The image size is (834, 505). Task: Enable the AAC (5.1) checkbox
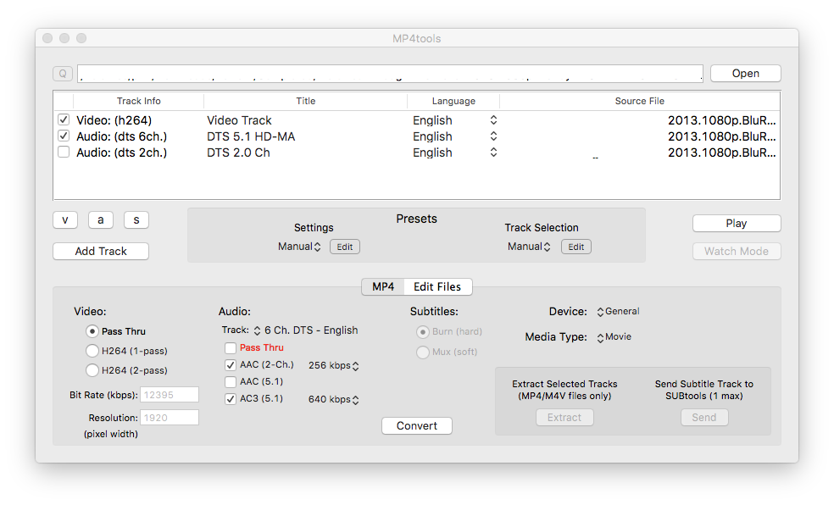(x=231, y=382)
